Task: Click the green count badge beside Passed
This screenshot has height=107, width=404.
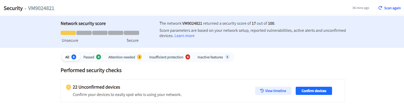Action: (99, 57)
